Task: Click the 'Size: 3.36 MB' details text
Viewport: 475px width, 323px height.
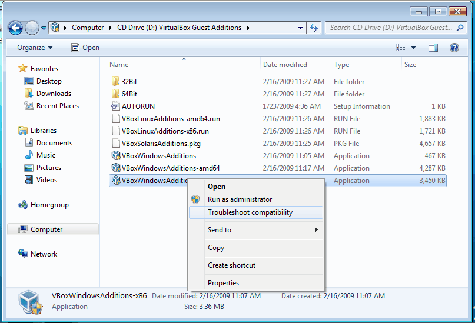Action: [204, 307]
